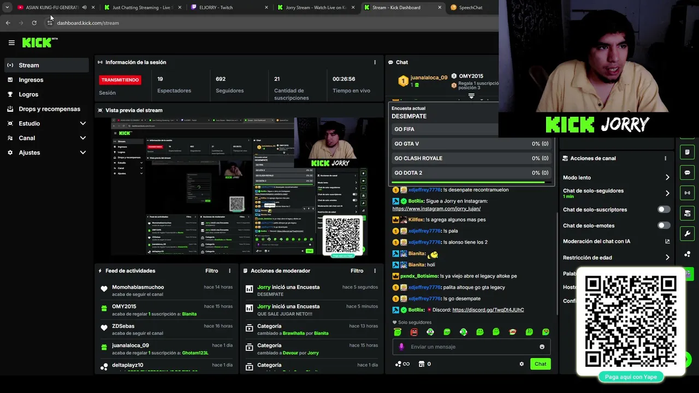Expand the Ajustes sidebar section
Image resolution: width=699 pixels, height=393 pixels.
(83, 152)
